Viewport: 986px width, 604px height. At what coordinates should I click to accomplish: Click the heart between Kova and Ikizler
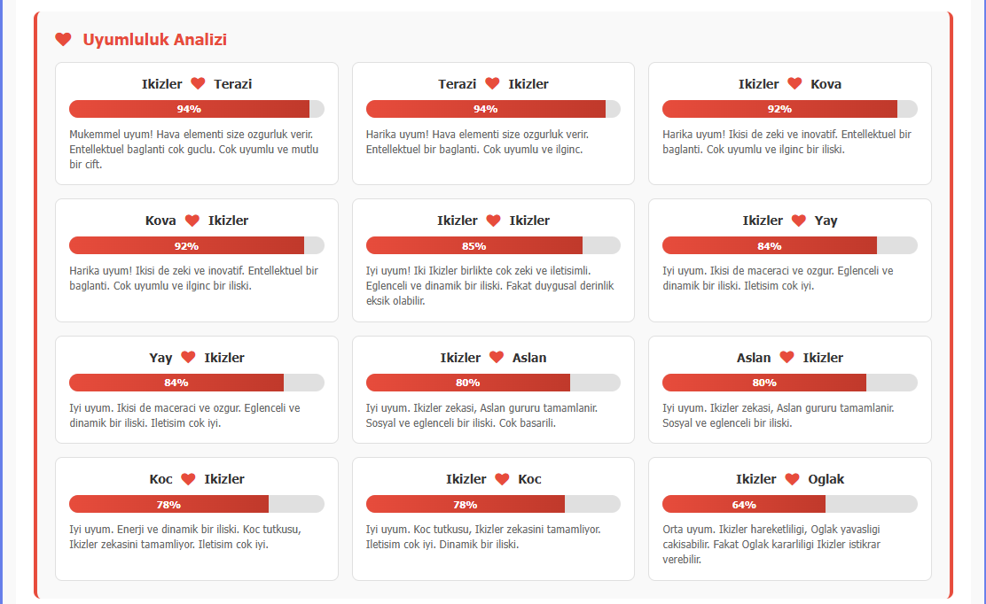pyautogui.click(x=193, y=220)
